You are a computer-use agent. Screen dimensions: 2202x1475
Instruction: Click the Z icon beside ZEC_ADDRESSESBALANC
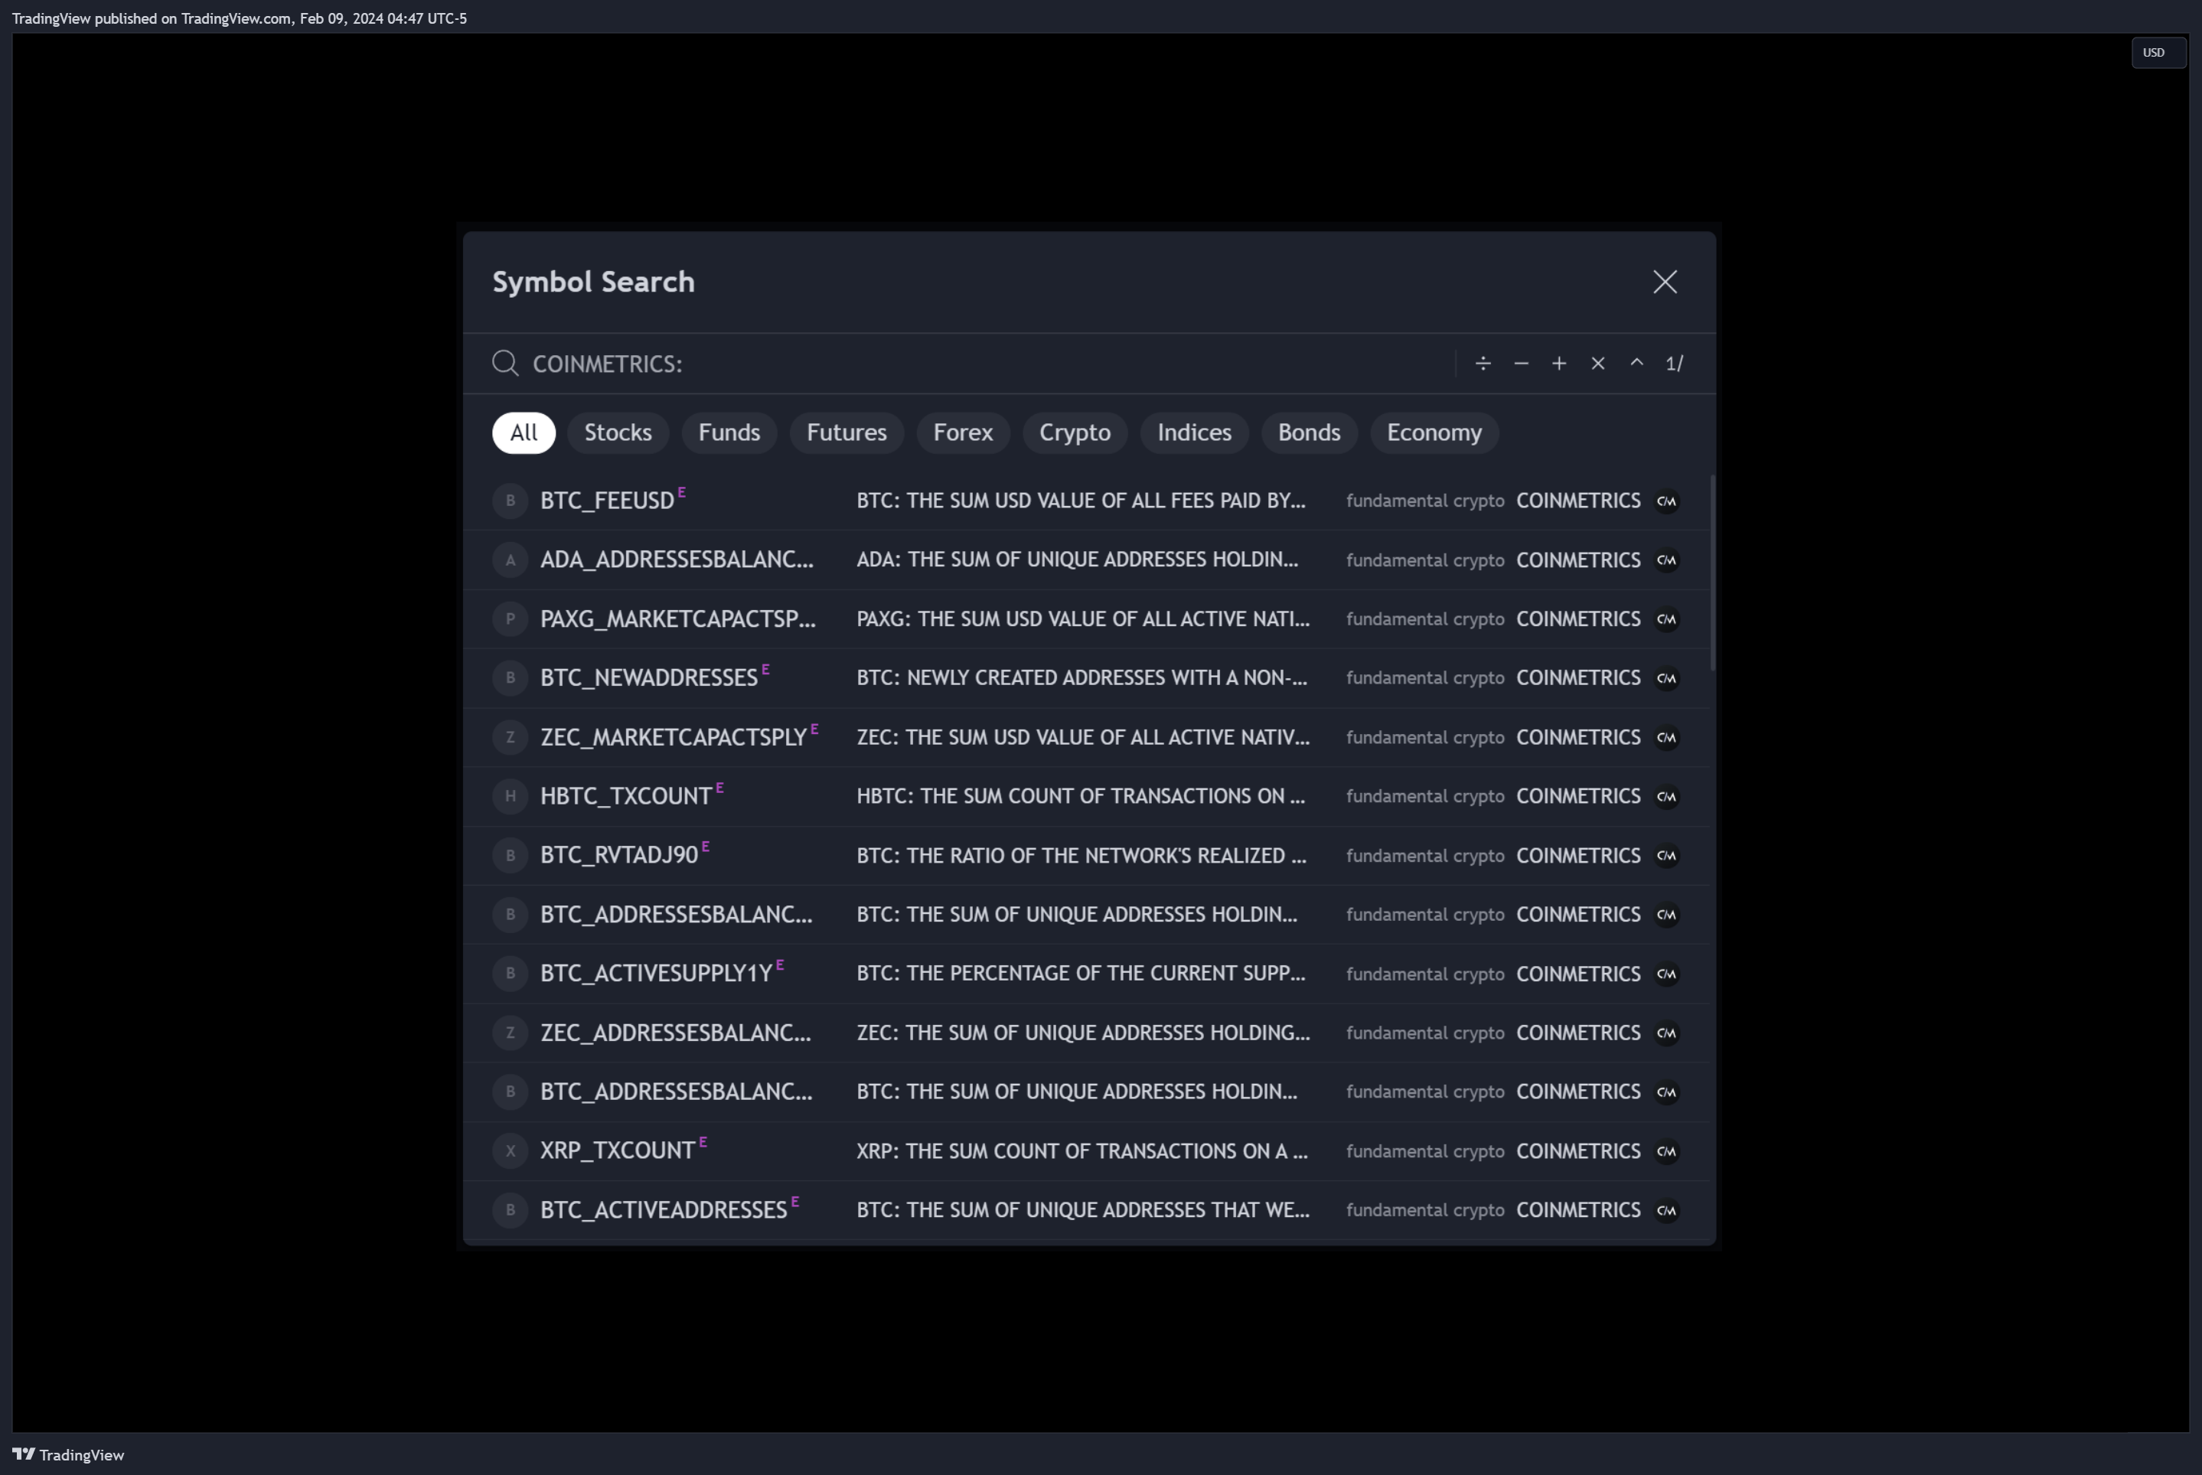pyautogui.click(x=510, y=1033)
